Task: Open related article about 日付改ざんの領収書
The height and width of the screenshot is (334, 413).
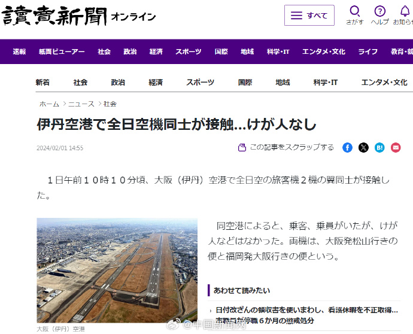Action: [306, 315]
